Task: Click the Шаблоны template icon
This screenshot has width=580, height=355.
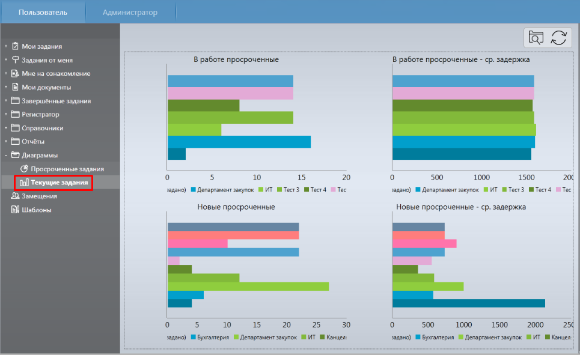Action: tap(16, 210)
